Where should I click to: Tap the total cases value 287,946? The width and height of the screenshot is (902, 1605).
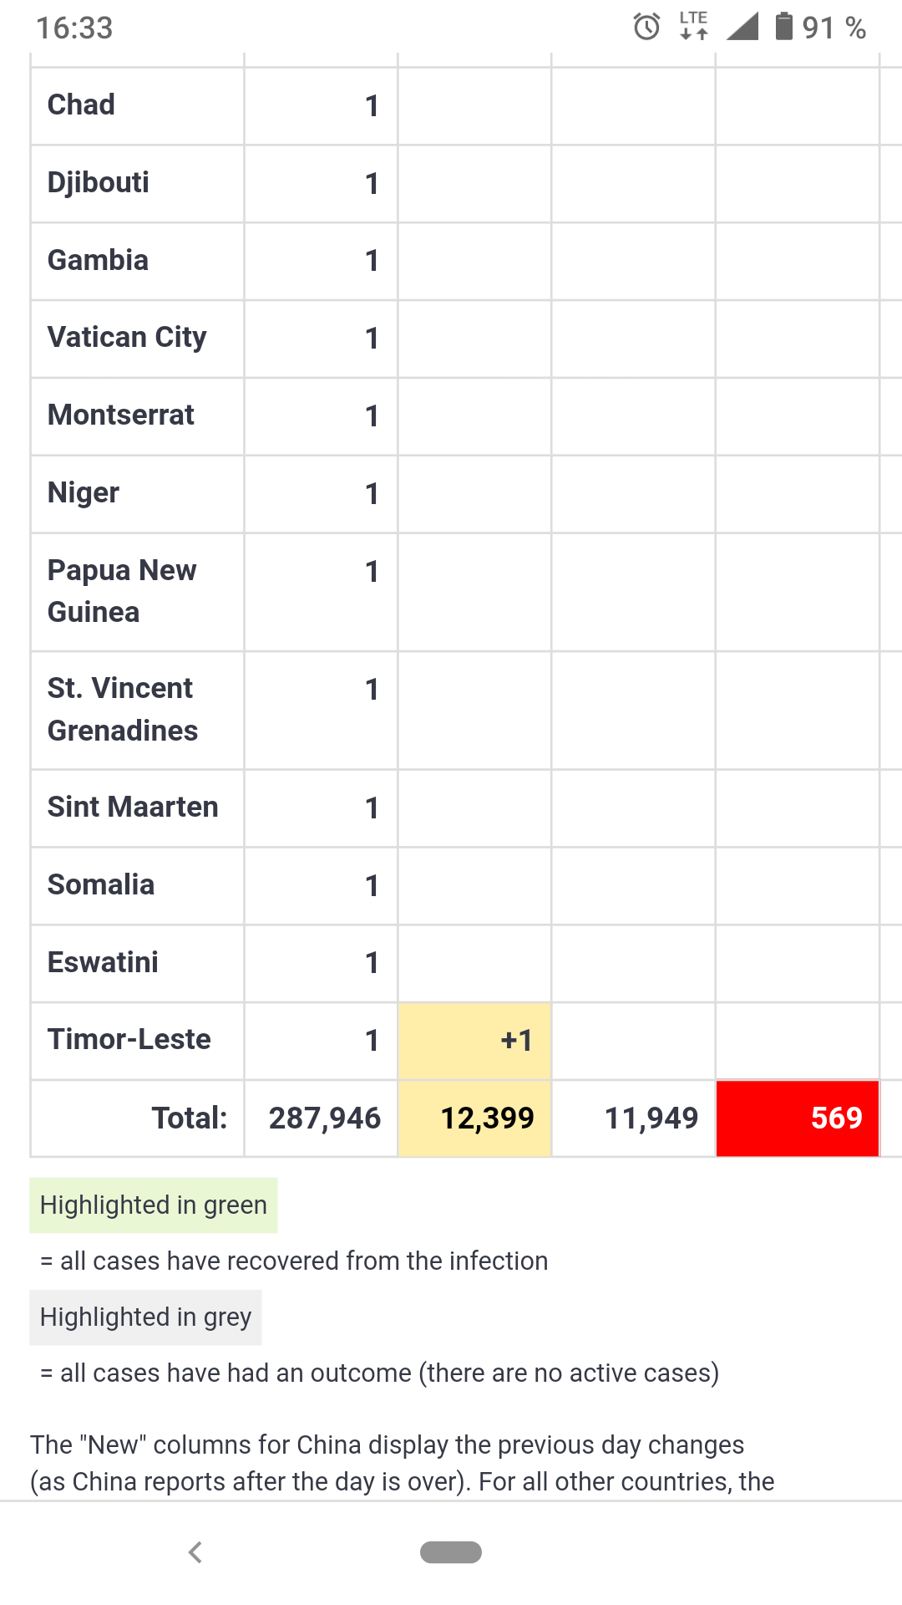pyautogui.click(x=324, y=1118)
